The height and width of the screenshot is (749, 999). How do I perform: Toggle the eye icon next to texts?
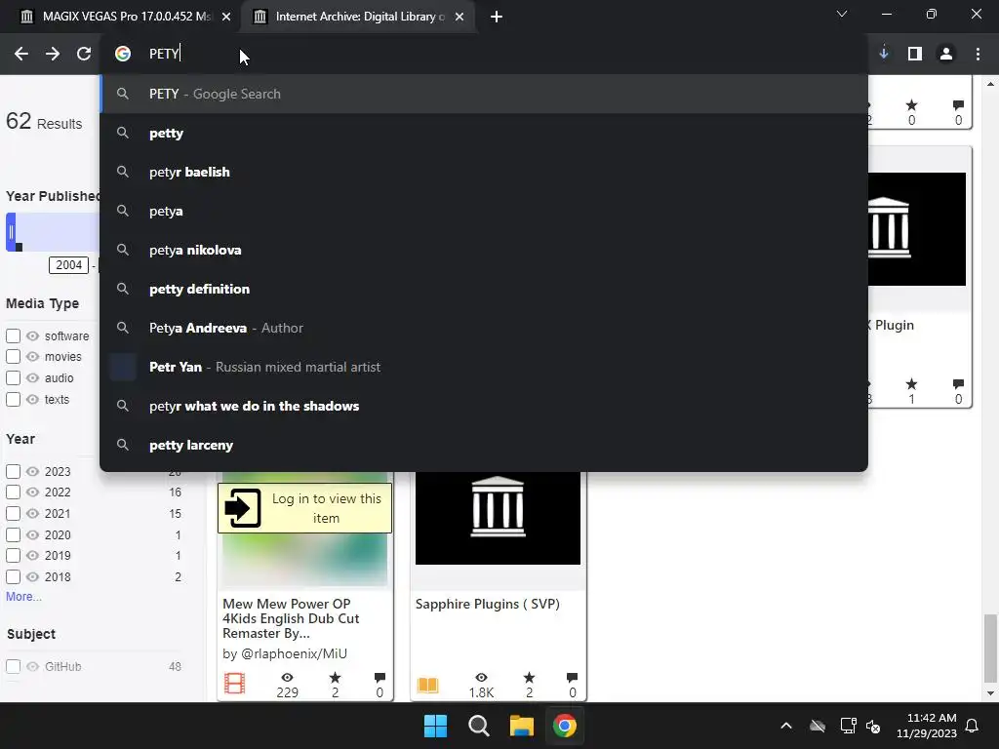pos(32,399)
